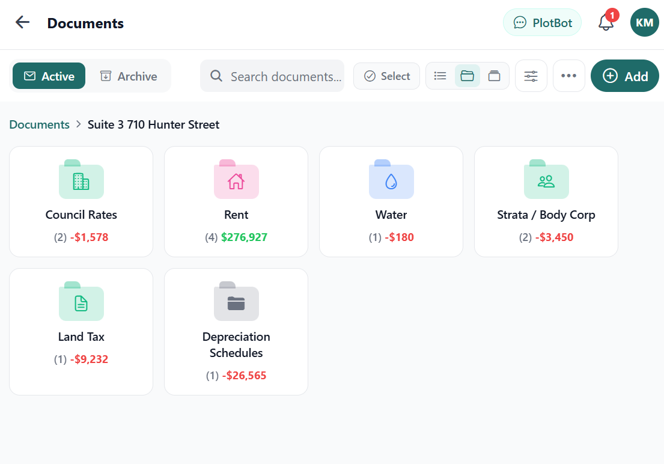This screenshot has height=464, width=664.
Task: Click the chat bubble icon in PlotBot
Action: (x=520, y=22)
